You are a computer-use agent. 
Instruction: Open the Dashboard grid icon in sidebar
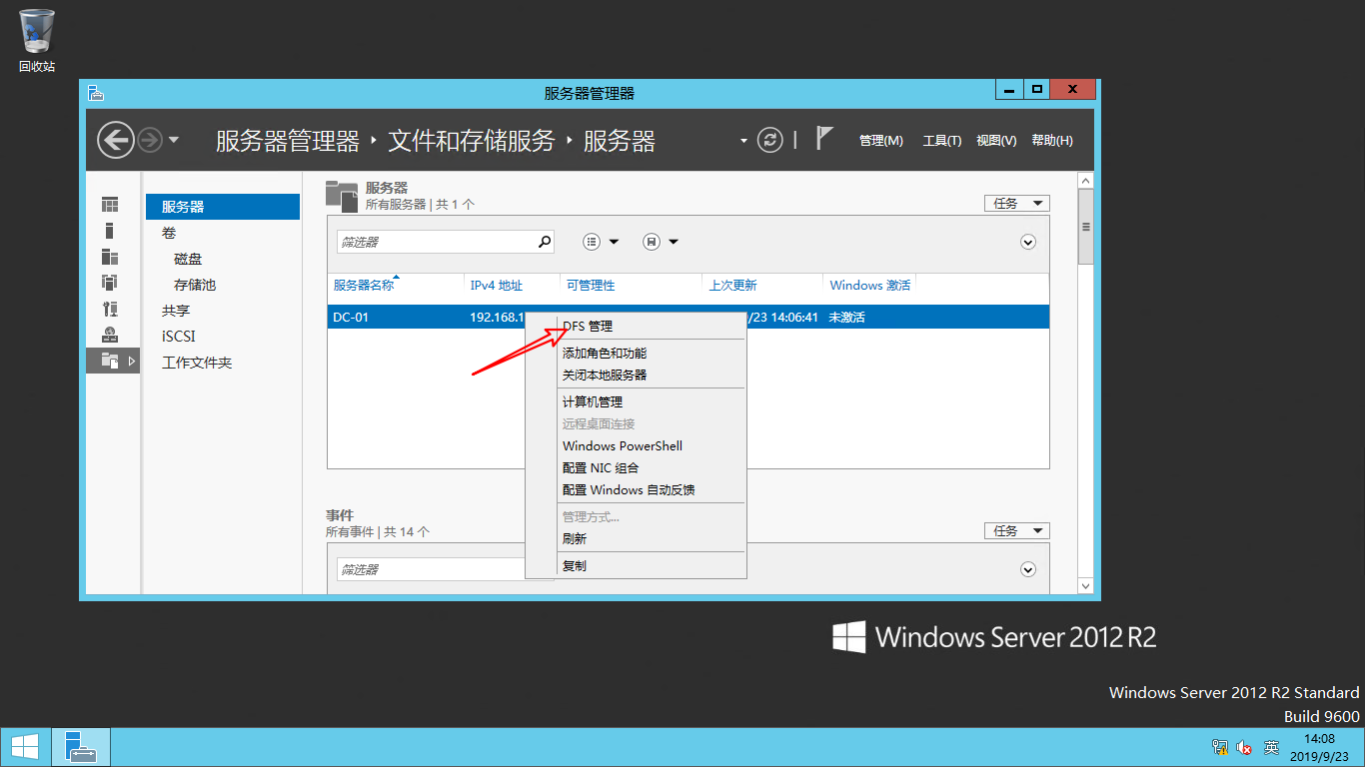(110, 205)
